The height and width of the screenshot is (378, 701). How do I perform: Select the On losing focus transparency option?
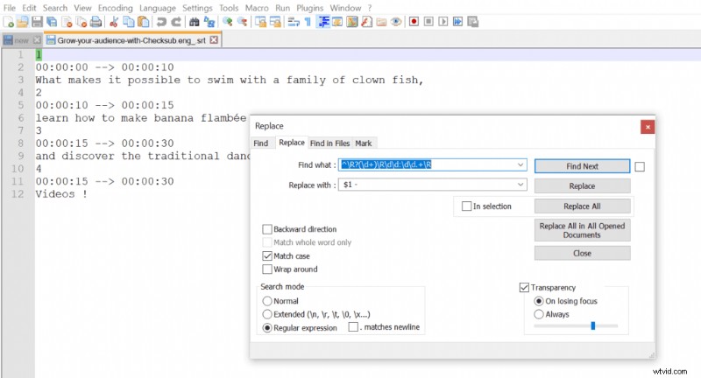pyautogui.click(x=539, y=301)
